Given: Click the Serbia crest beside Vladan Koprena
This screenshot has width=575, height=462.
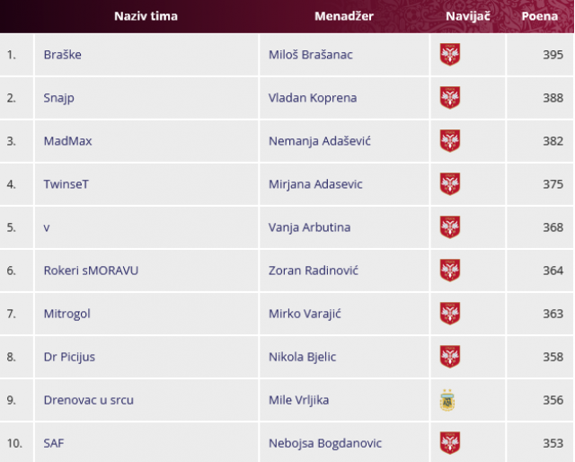Looking at the screenshot, I should coord(450,98).
